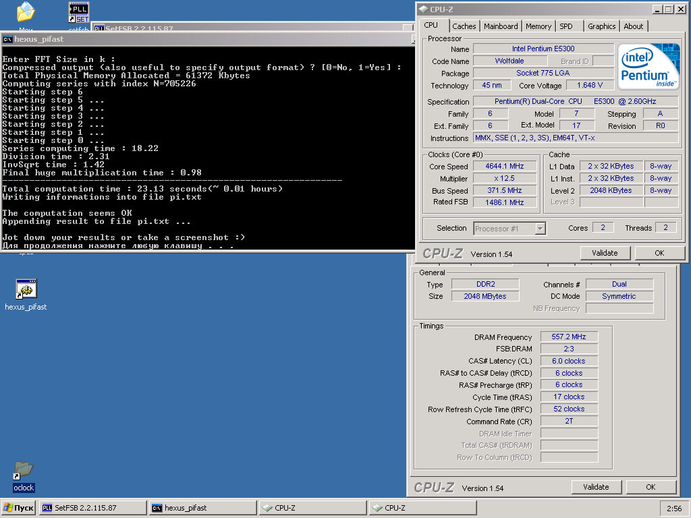Click the Instructions field MMX, SSE list
Screen dimensions: 691x518
pos(576,138)
